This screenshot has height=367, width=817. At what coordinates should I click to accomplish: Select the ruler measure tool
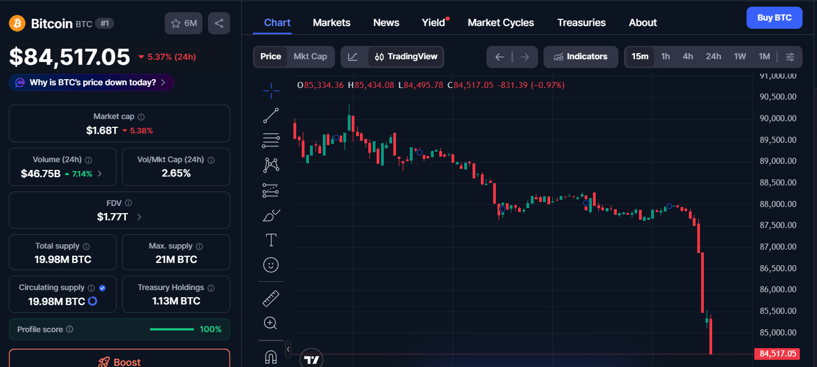click(271, 298)
